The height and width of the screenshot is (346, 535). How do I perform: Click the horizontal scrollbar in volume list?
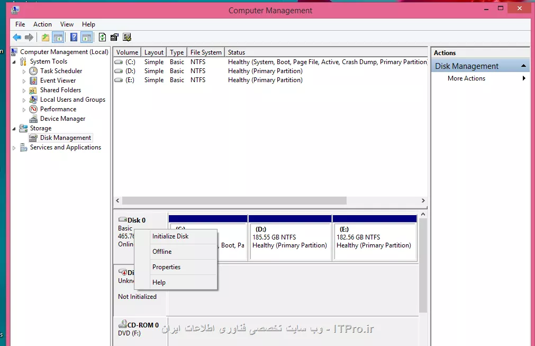(234, 200)
